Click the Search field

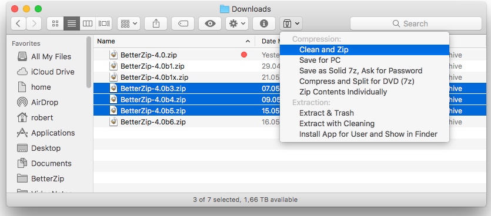pyautogui.click(x=416, y=23)
